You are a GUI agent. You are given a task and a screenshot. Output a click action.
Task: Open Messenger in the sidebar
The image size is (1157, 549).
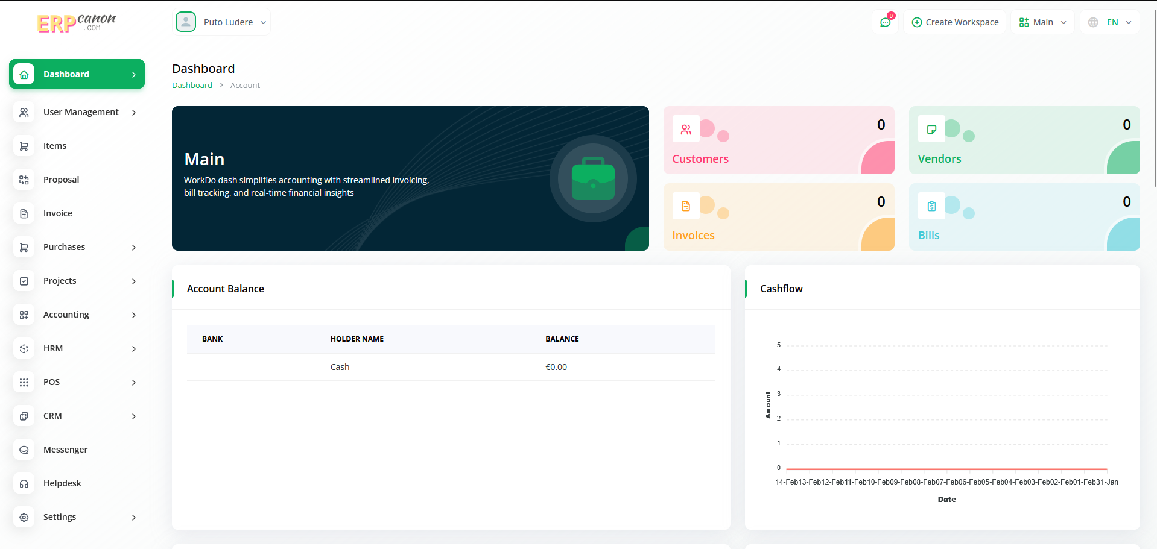(77, 450)
